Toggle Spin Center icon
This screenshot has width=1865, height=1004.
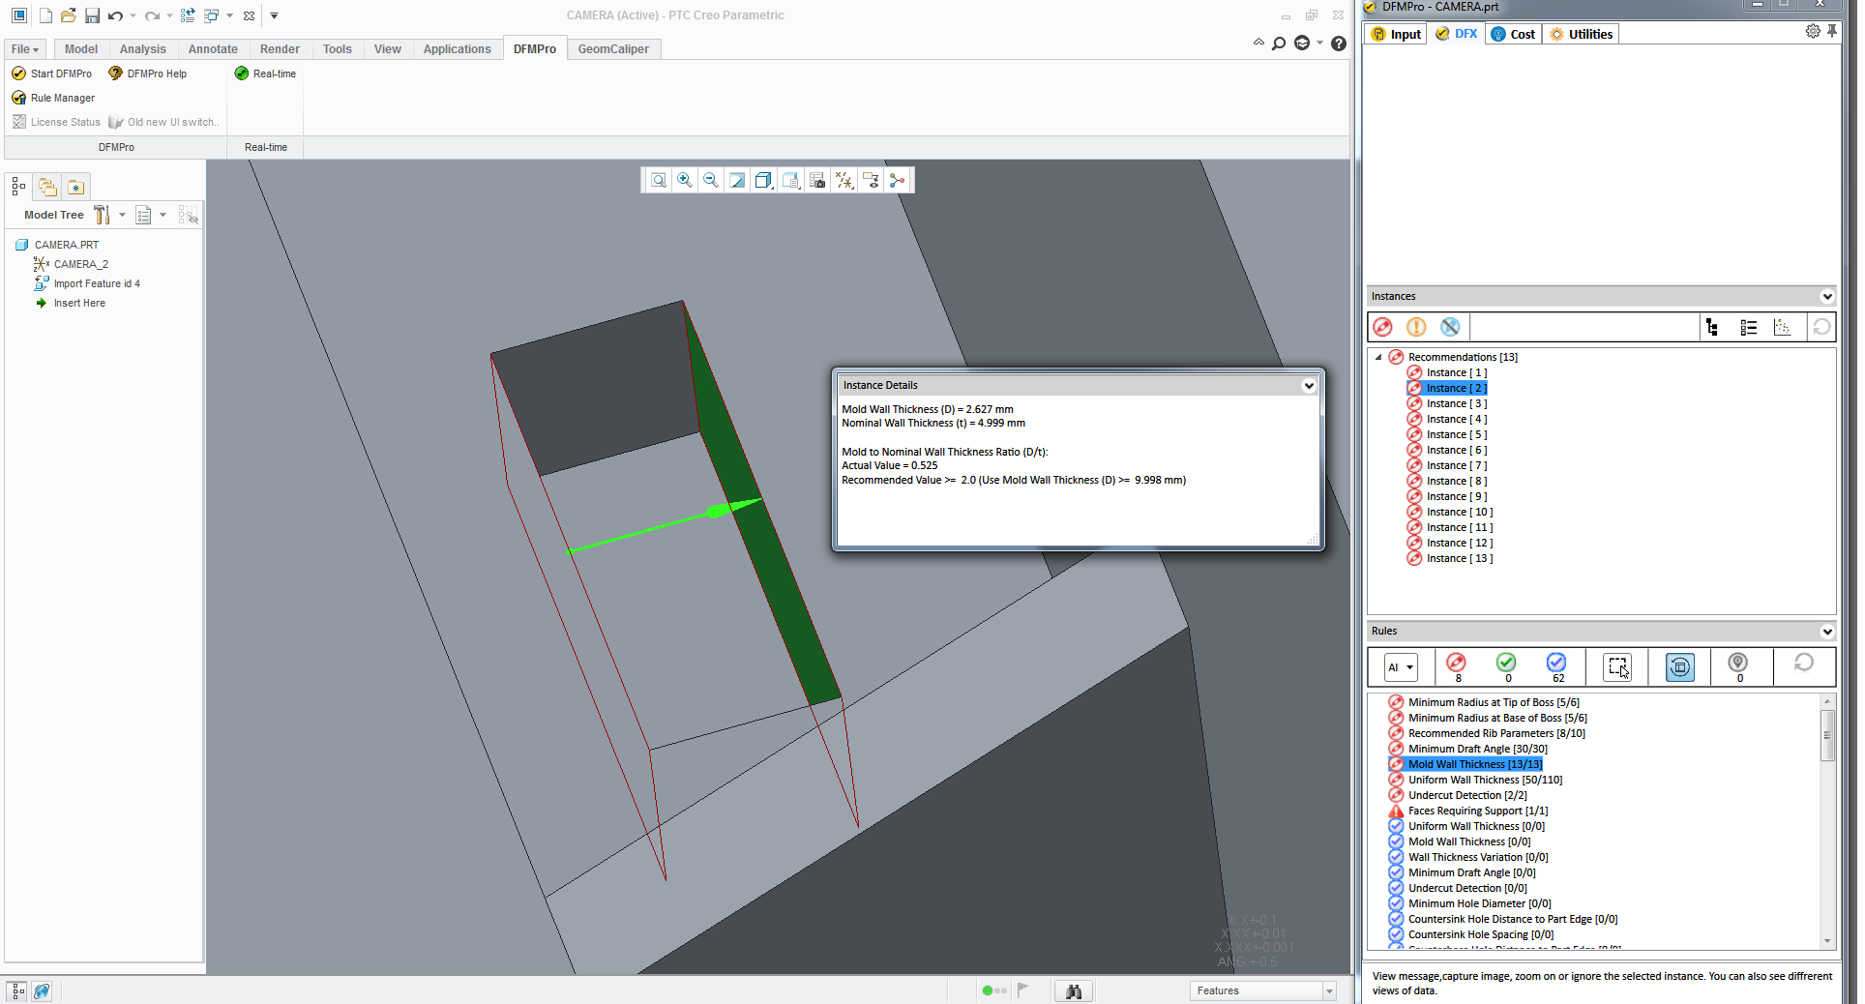coord(898,180)
